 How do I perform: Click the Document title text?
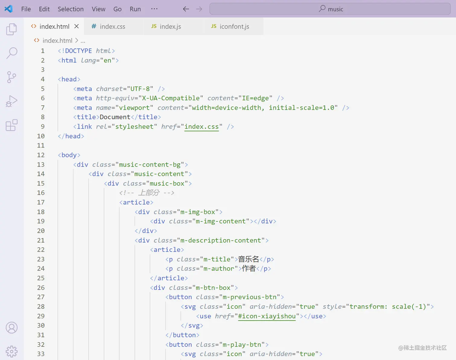115,117
